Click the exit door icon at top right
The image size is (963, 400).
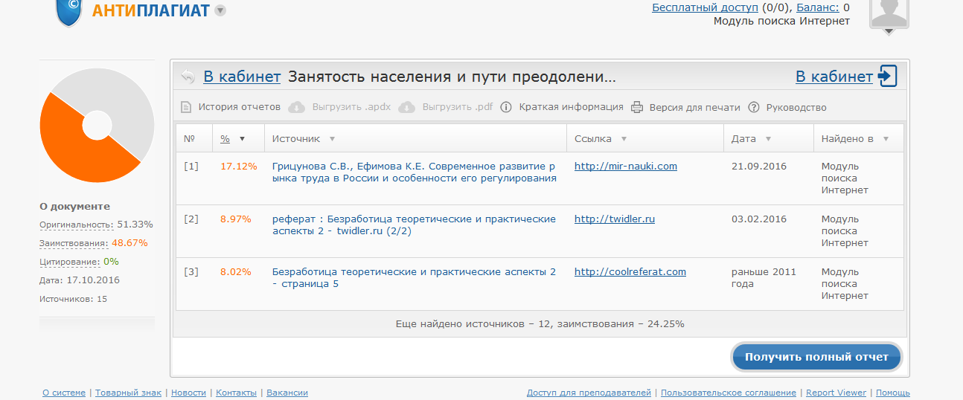pos(888,76)
